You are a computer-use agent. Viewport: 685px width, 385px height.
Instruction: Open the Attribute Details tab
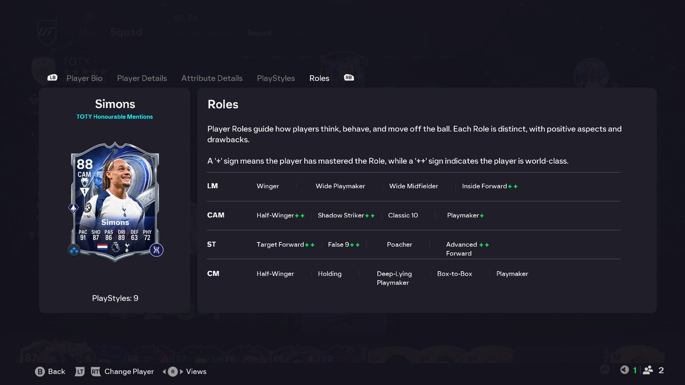click(212, 78)
